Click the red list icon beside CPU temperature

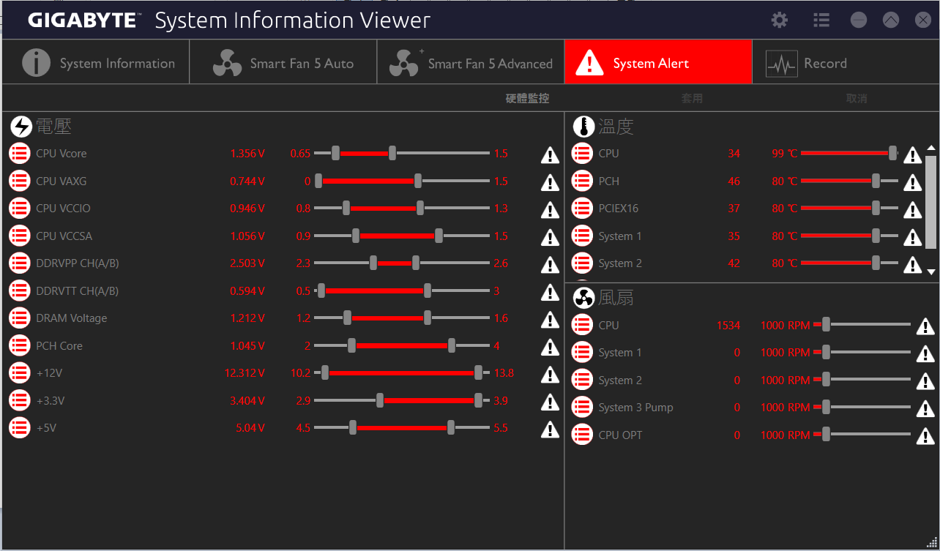(582, 154)
